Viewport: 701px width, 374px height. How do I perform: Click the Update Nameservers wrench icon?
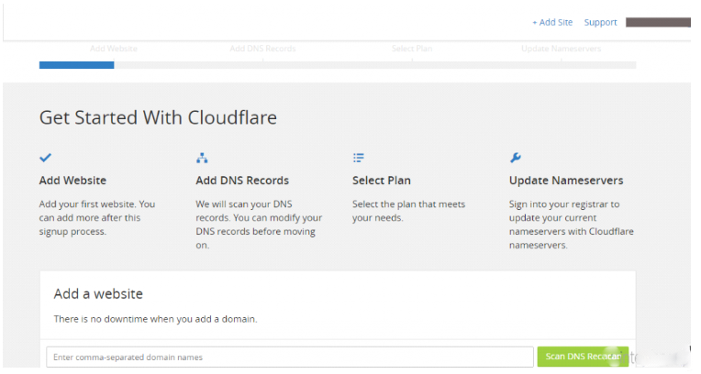(516, 158)
